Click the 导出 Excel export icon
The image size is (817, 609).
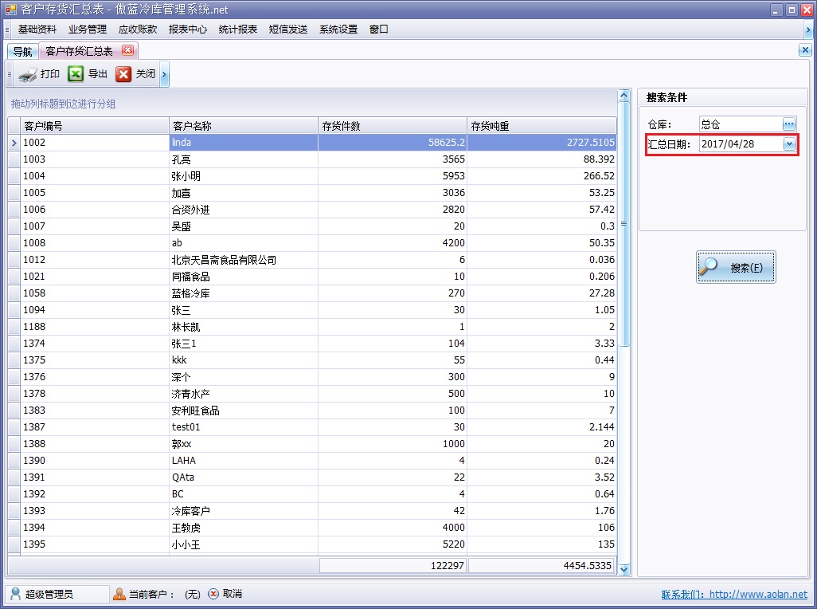(74, 73)
